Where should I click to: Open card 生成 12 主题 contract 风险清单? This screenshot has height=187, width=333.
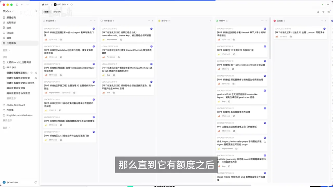click(x=301, y=32)
